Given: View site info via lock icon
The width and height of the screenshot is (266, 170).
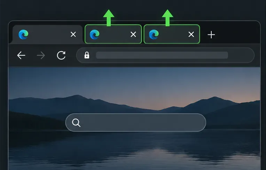Looking at the screenshot, I should click(87, 55).
